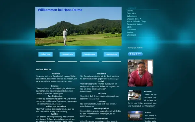This screenshot has height=122, width=195.
Task: Click the 'Pandemie' quote heading
Action: [x=101, y=74]
